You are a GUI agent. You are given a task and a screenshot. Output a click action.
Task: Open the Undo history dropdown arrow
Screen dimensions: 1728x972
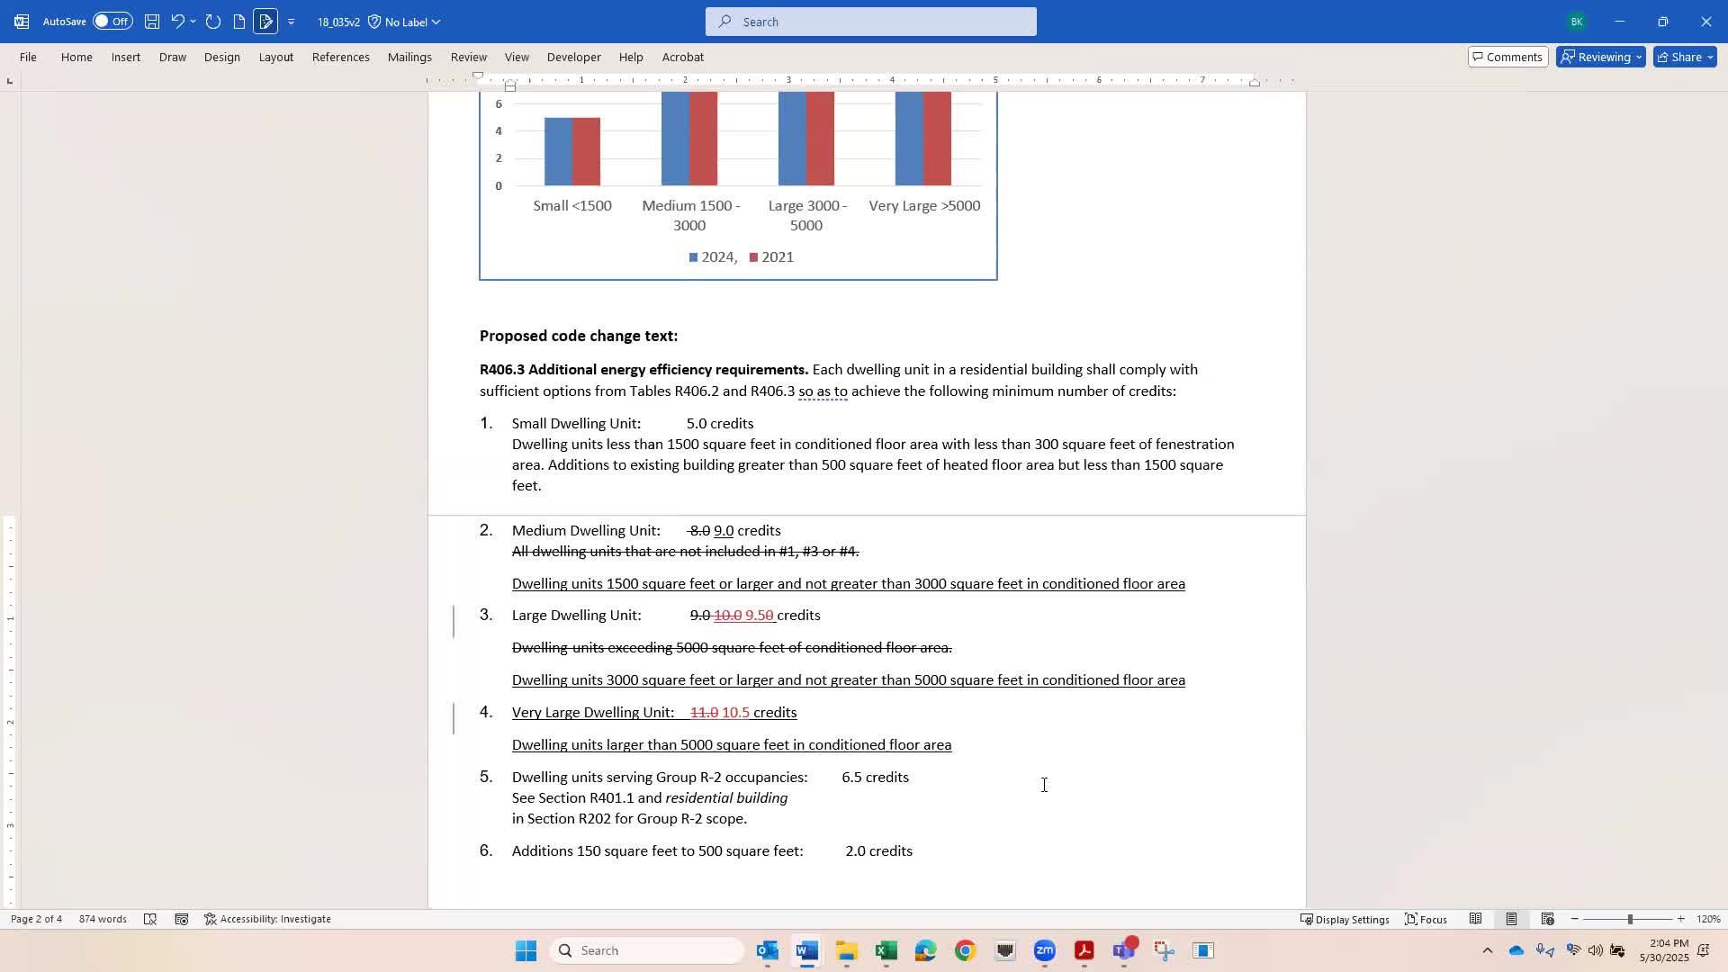coord(193,22)
